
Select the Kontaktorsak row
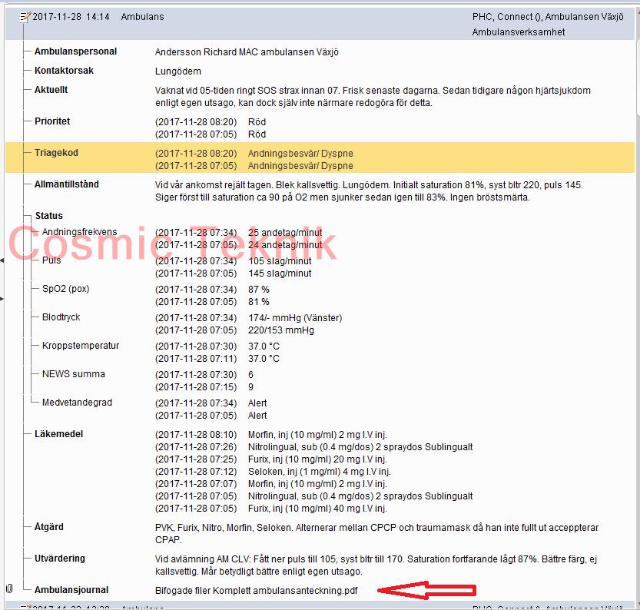click(x=320, y=71)
